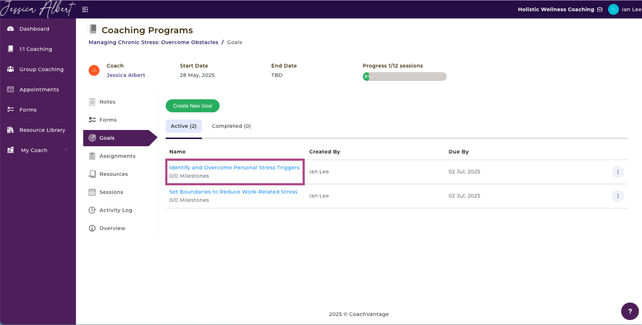This screenshot has width=642, height=325.
Task: Click the My Coach icon
Action: 11,150
